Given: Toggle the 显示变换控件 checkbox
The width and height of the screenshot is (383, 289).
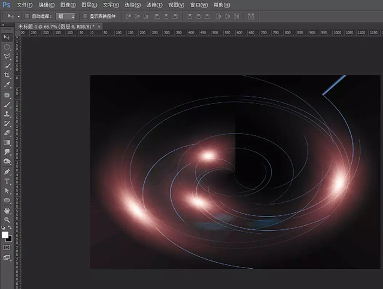Looking at the screenshot, I should coord(85,16).
